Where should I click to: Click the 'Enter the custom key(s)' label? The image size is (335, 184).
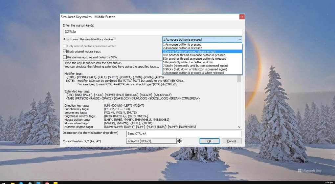(78, 25)
